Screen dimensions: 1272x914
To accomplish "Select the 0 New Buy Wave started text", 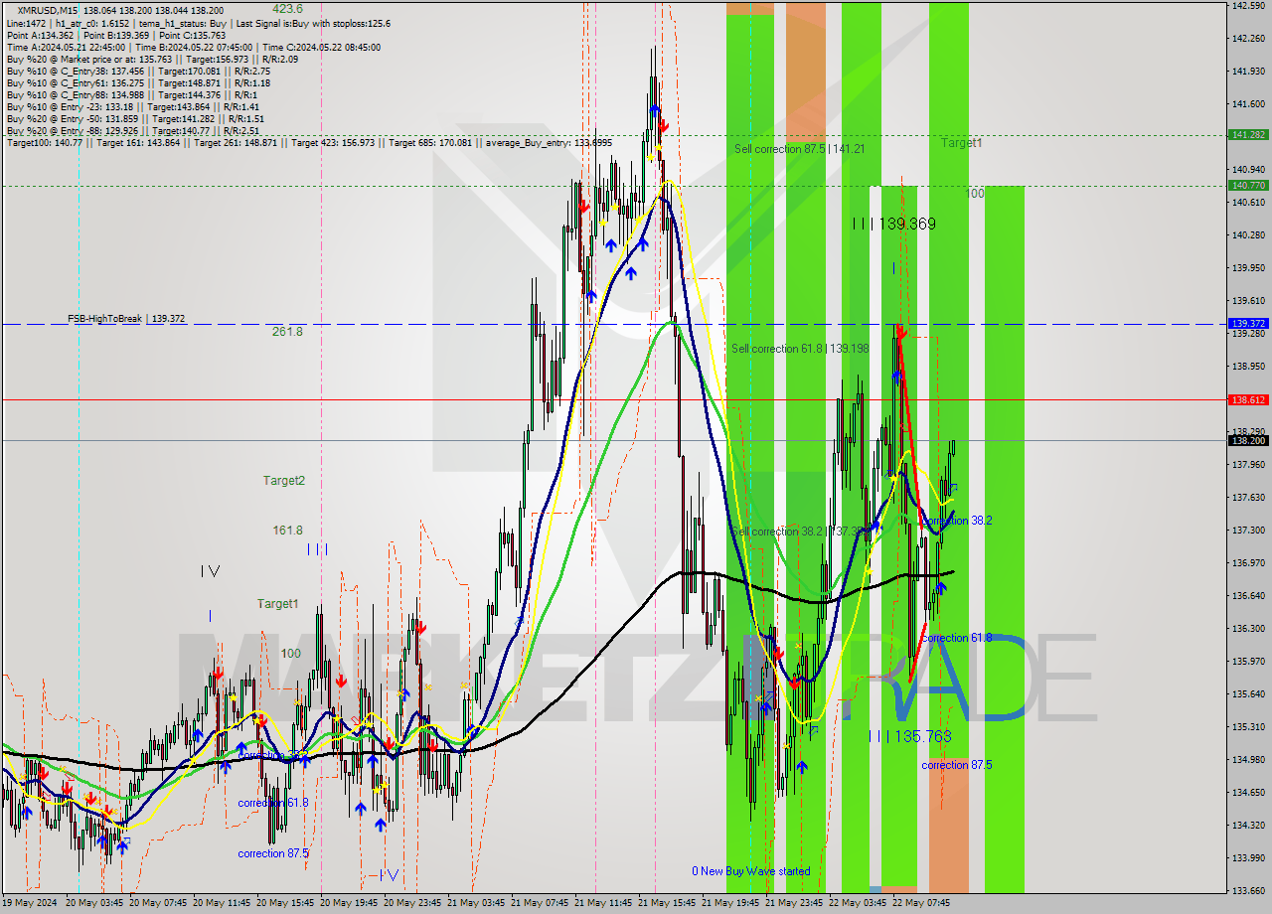I will (751, 871).
